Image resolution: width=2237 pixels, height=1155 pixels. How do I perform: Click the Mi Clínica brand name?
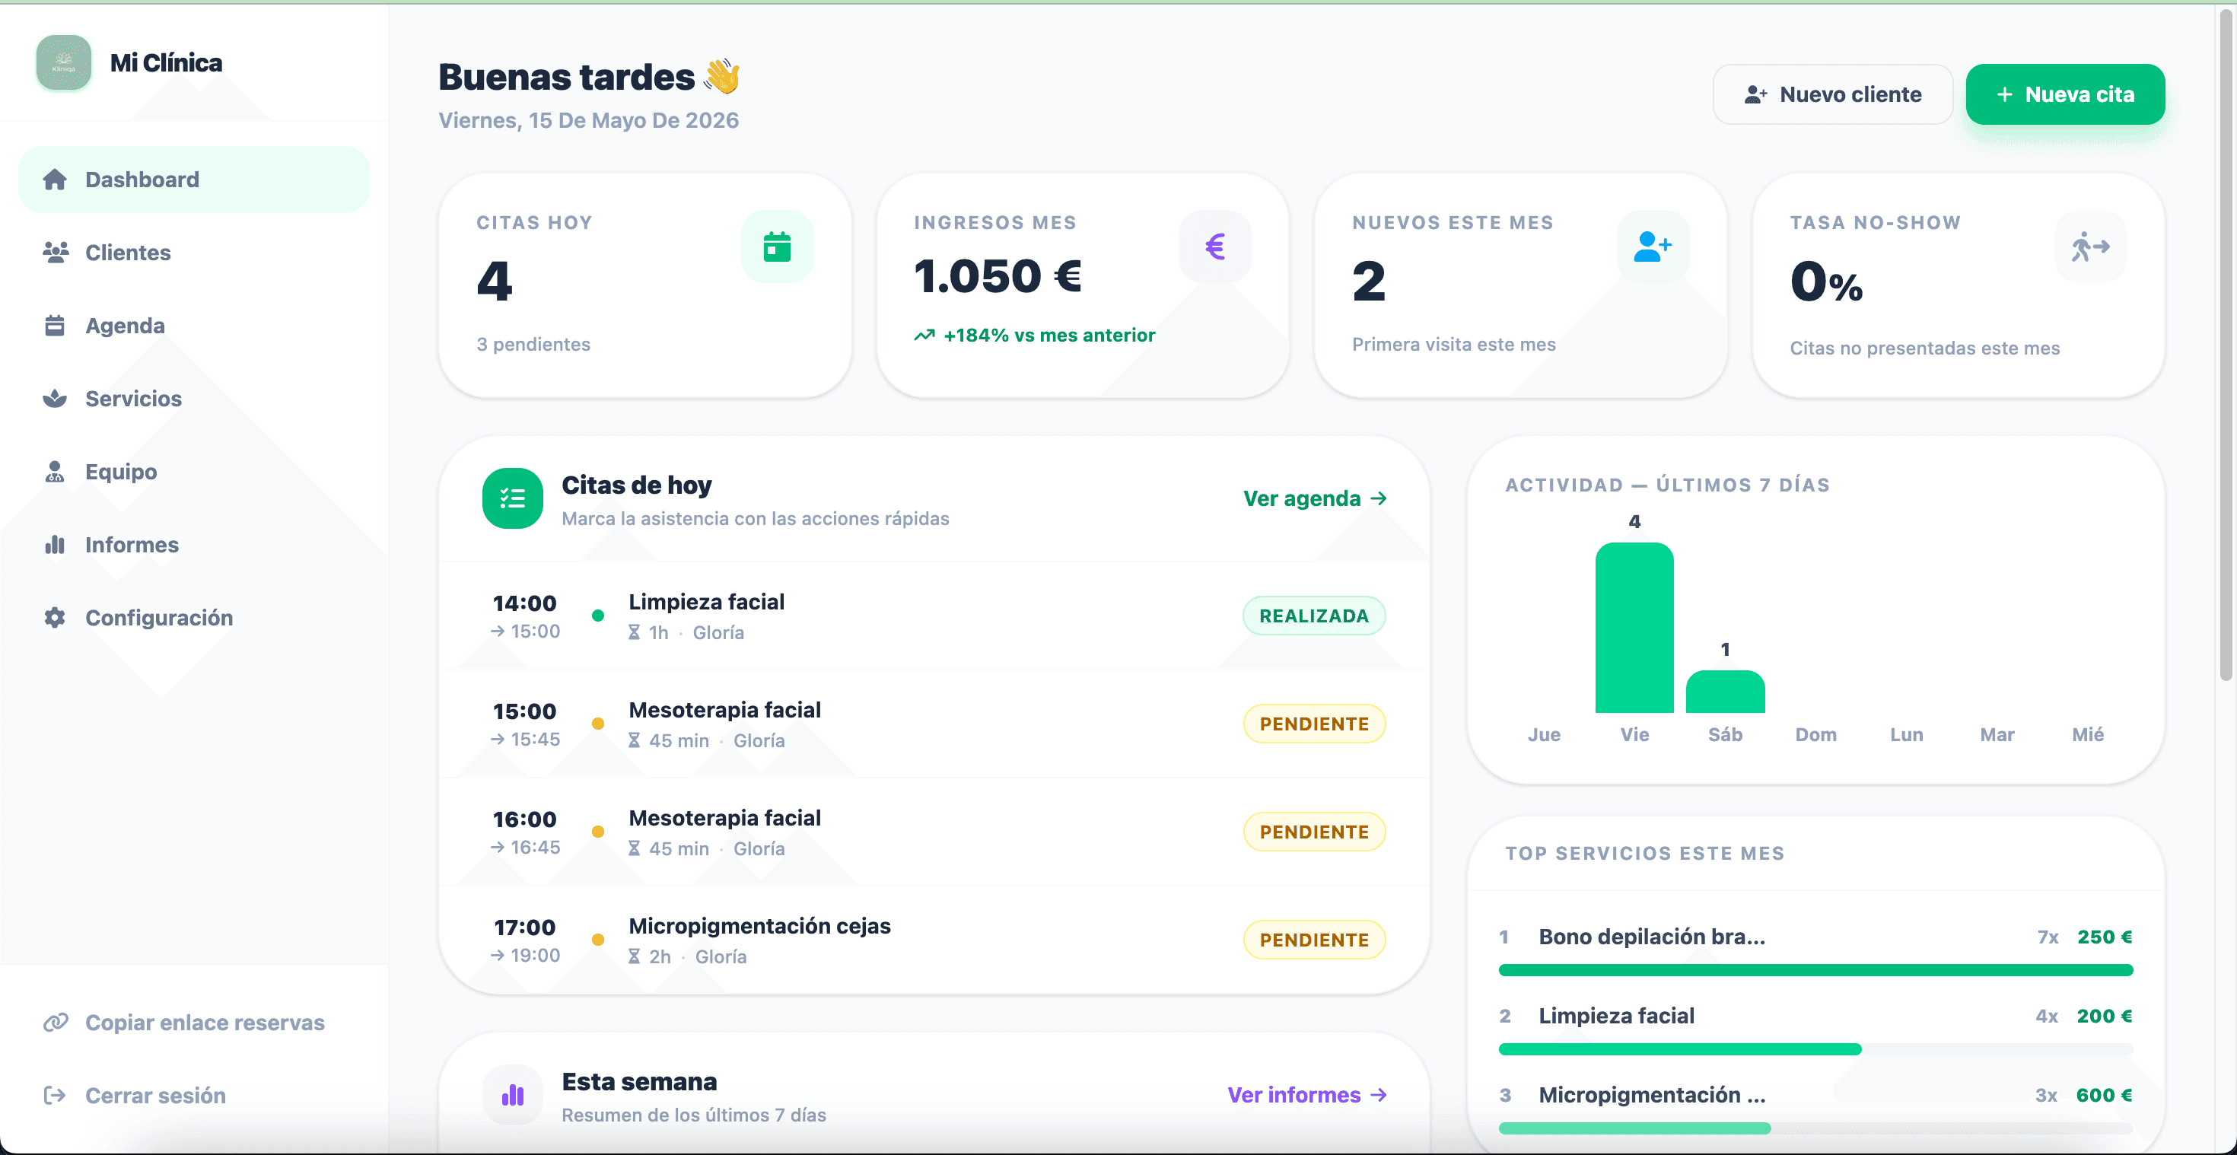tap(166, 62)
